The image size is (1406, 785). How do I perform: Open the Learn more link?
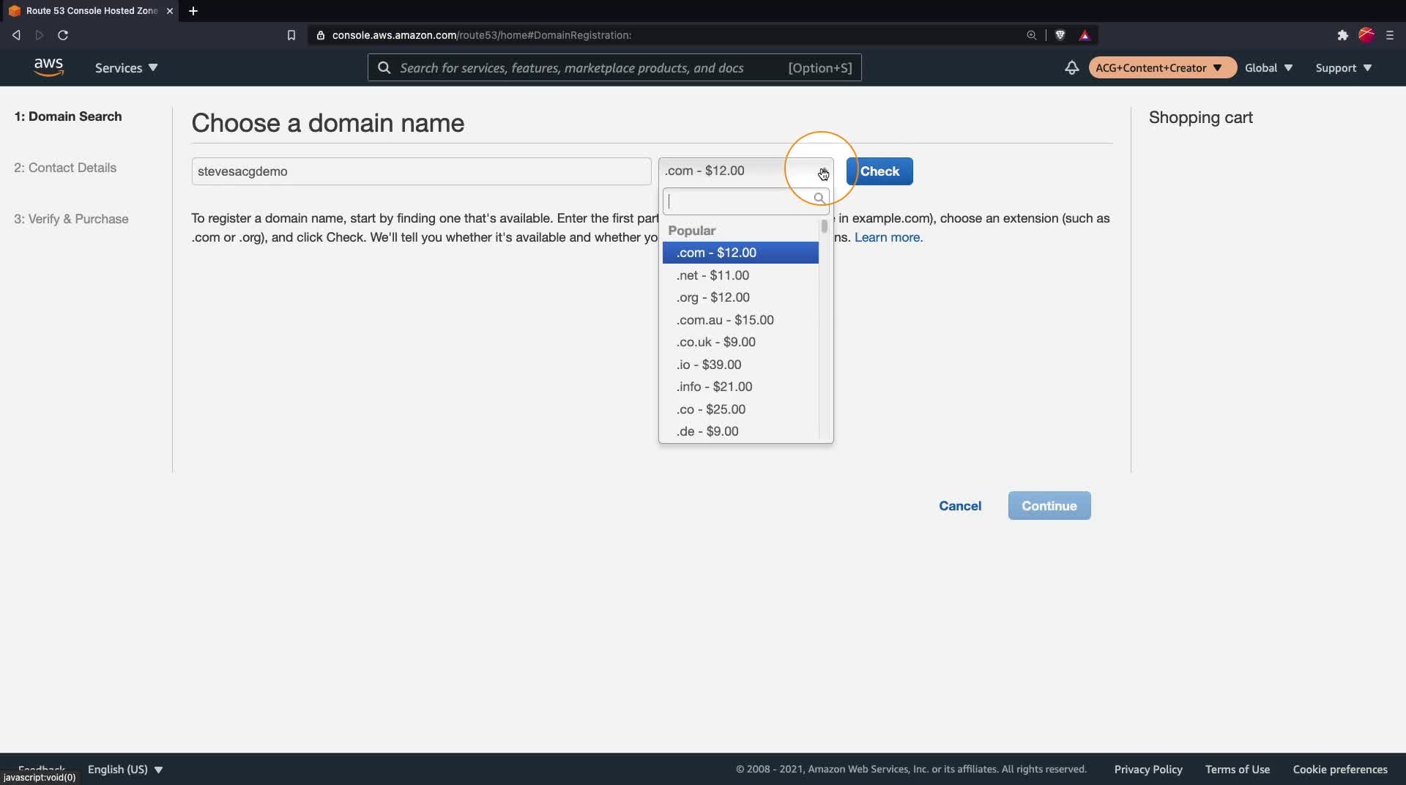pos(888,237)
